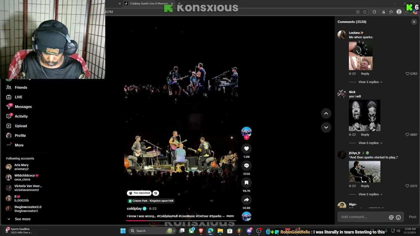This screenshot has width=420, height=236.
Task: Open File Explorer from taskbar
Action: click(220, 231)
